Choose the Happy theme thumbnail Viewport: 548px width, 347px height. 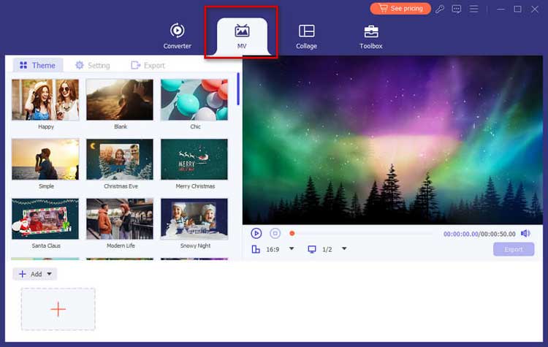pos(45,99)
